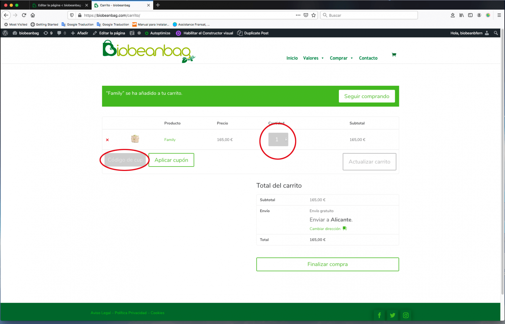Screen dimensions: 505x324
Task: Click Hola, biobeanbfern account menu
Action: [x=470, y=33]
